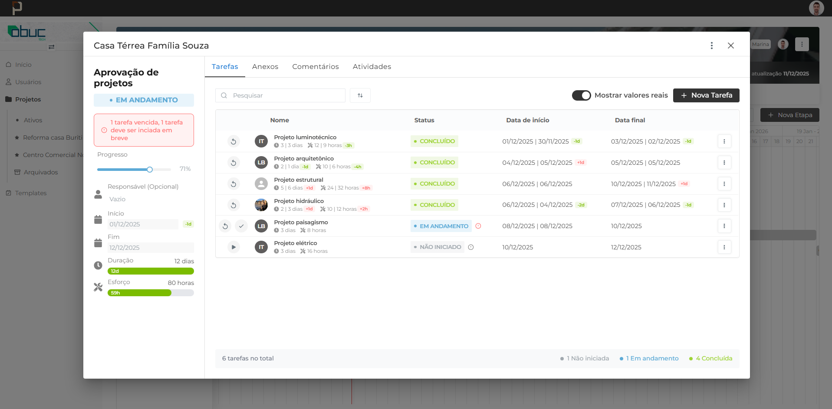Open the modal's three-dot options menu
Viewport: 832px width, 409px height.
click(712, 46)
